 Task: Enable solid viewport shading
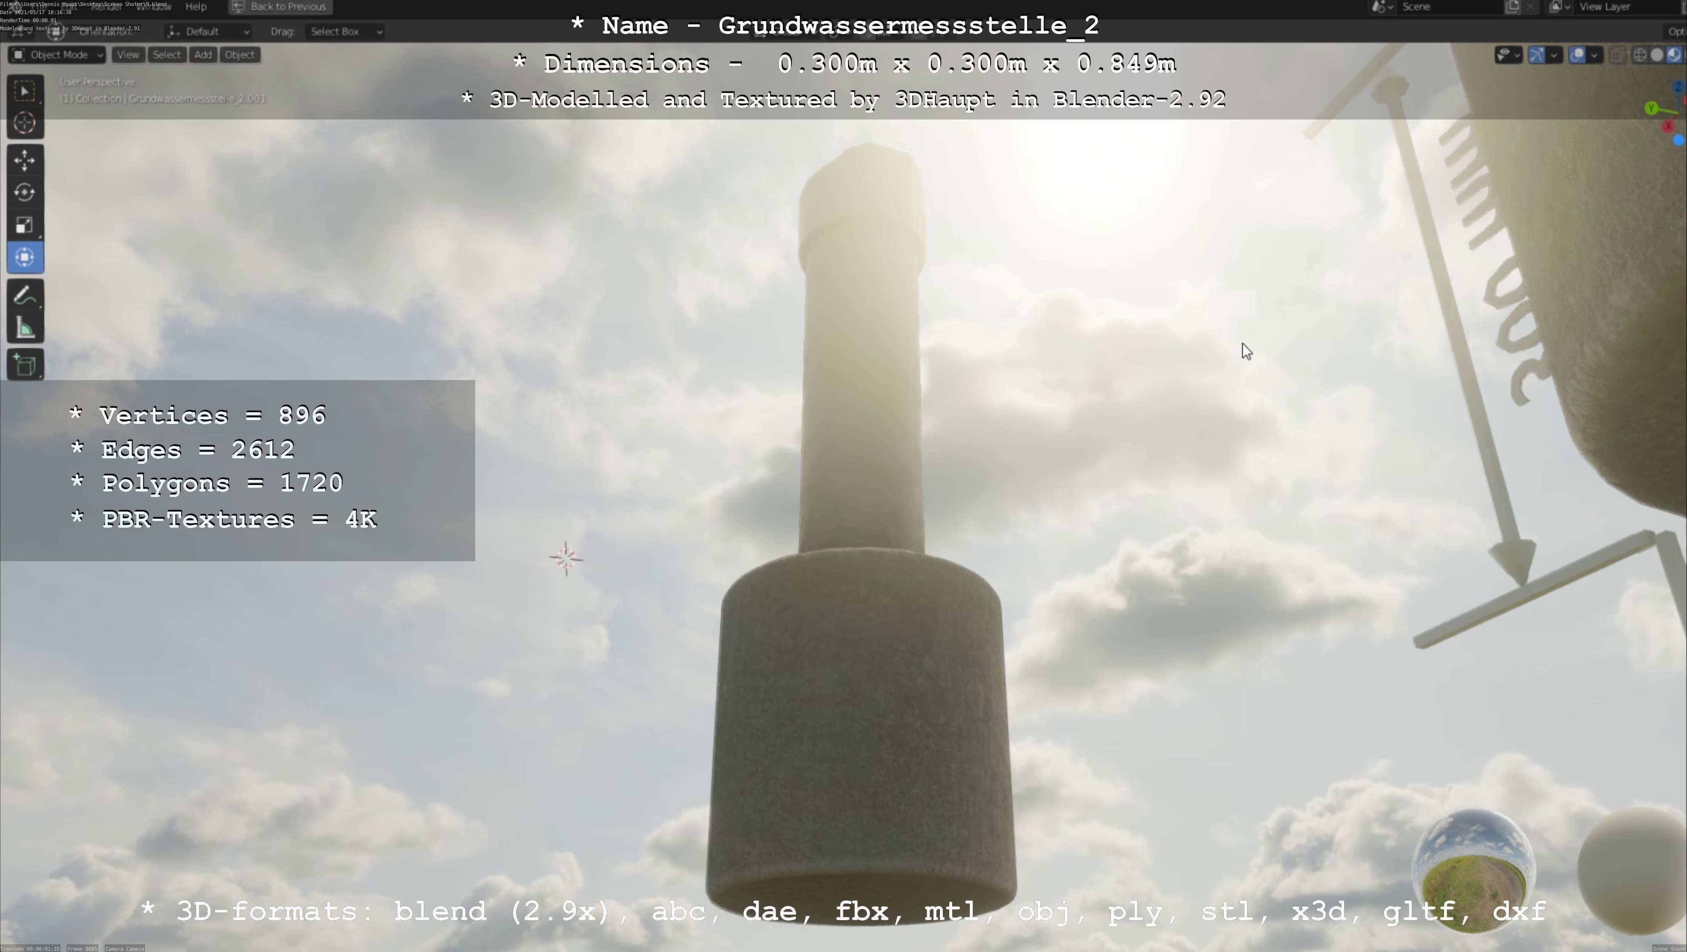coord(1657,55)
